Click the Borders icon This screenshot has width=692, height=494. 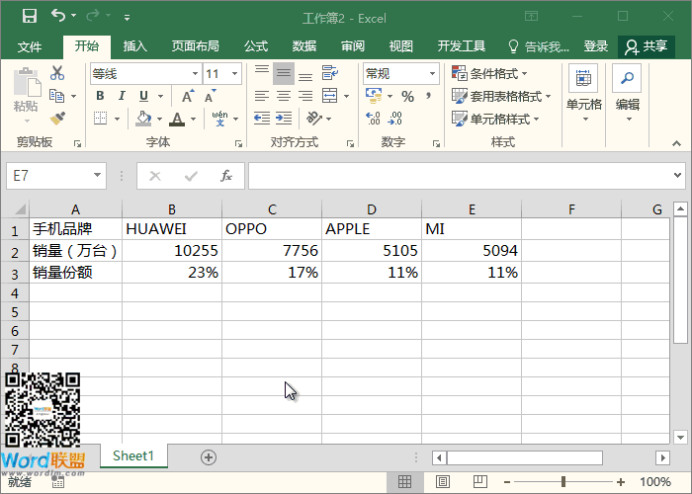click(x=101, y=119)
